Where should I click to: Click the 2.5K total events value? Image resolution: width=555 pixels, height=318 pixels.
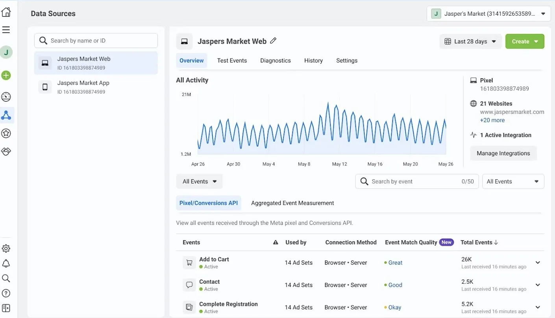pyautogui.click(x=467, y=282)
